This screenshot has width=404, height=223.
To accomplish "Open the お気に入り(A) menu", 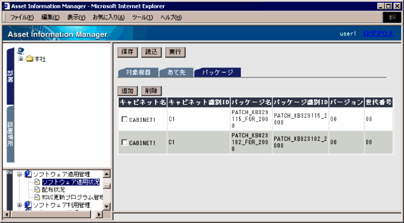I will (x=109, y=17).
